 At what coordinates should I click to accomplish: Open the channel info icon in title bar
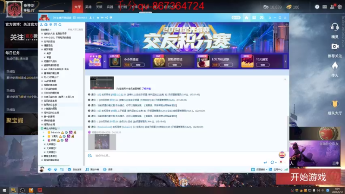click(111, 18)
